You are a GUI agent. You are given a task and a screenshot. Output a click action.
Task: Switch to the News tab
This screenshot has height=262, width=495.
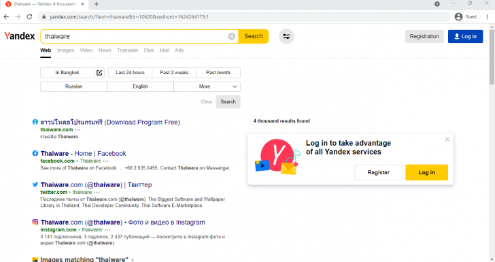pos(105,50)
